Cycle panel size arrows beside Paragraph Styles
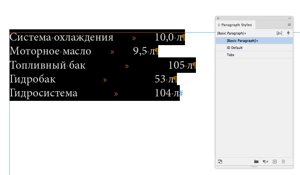 [x=219, y=25]
